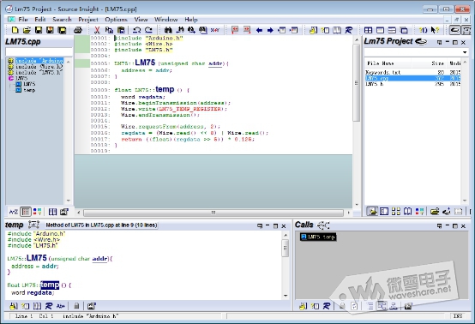Click the Search binoculars icon
475x324 pixels.
pyautogui.click(x=168, y=30)
